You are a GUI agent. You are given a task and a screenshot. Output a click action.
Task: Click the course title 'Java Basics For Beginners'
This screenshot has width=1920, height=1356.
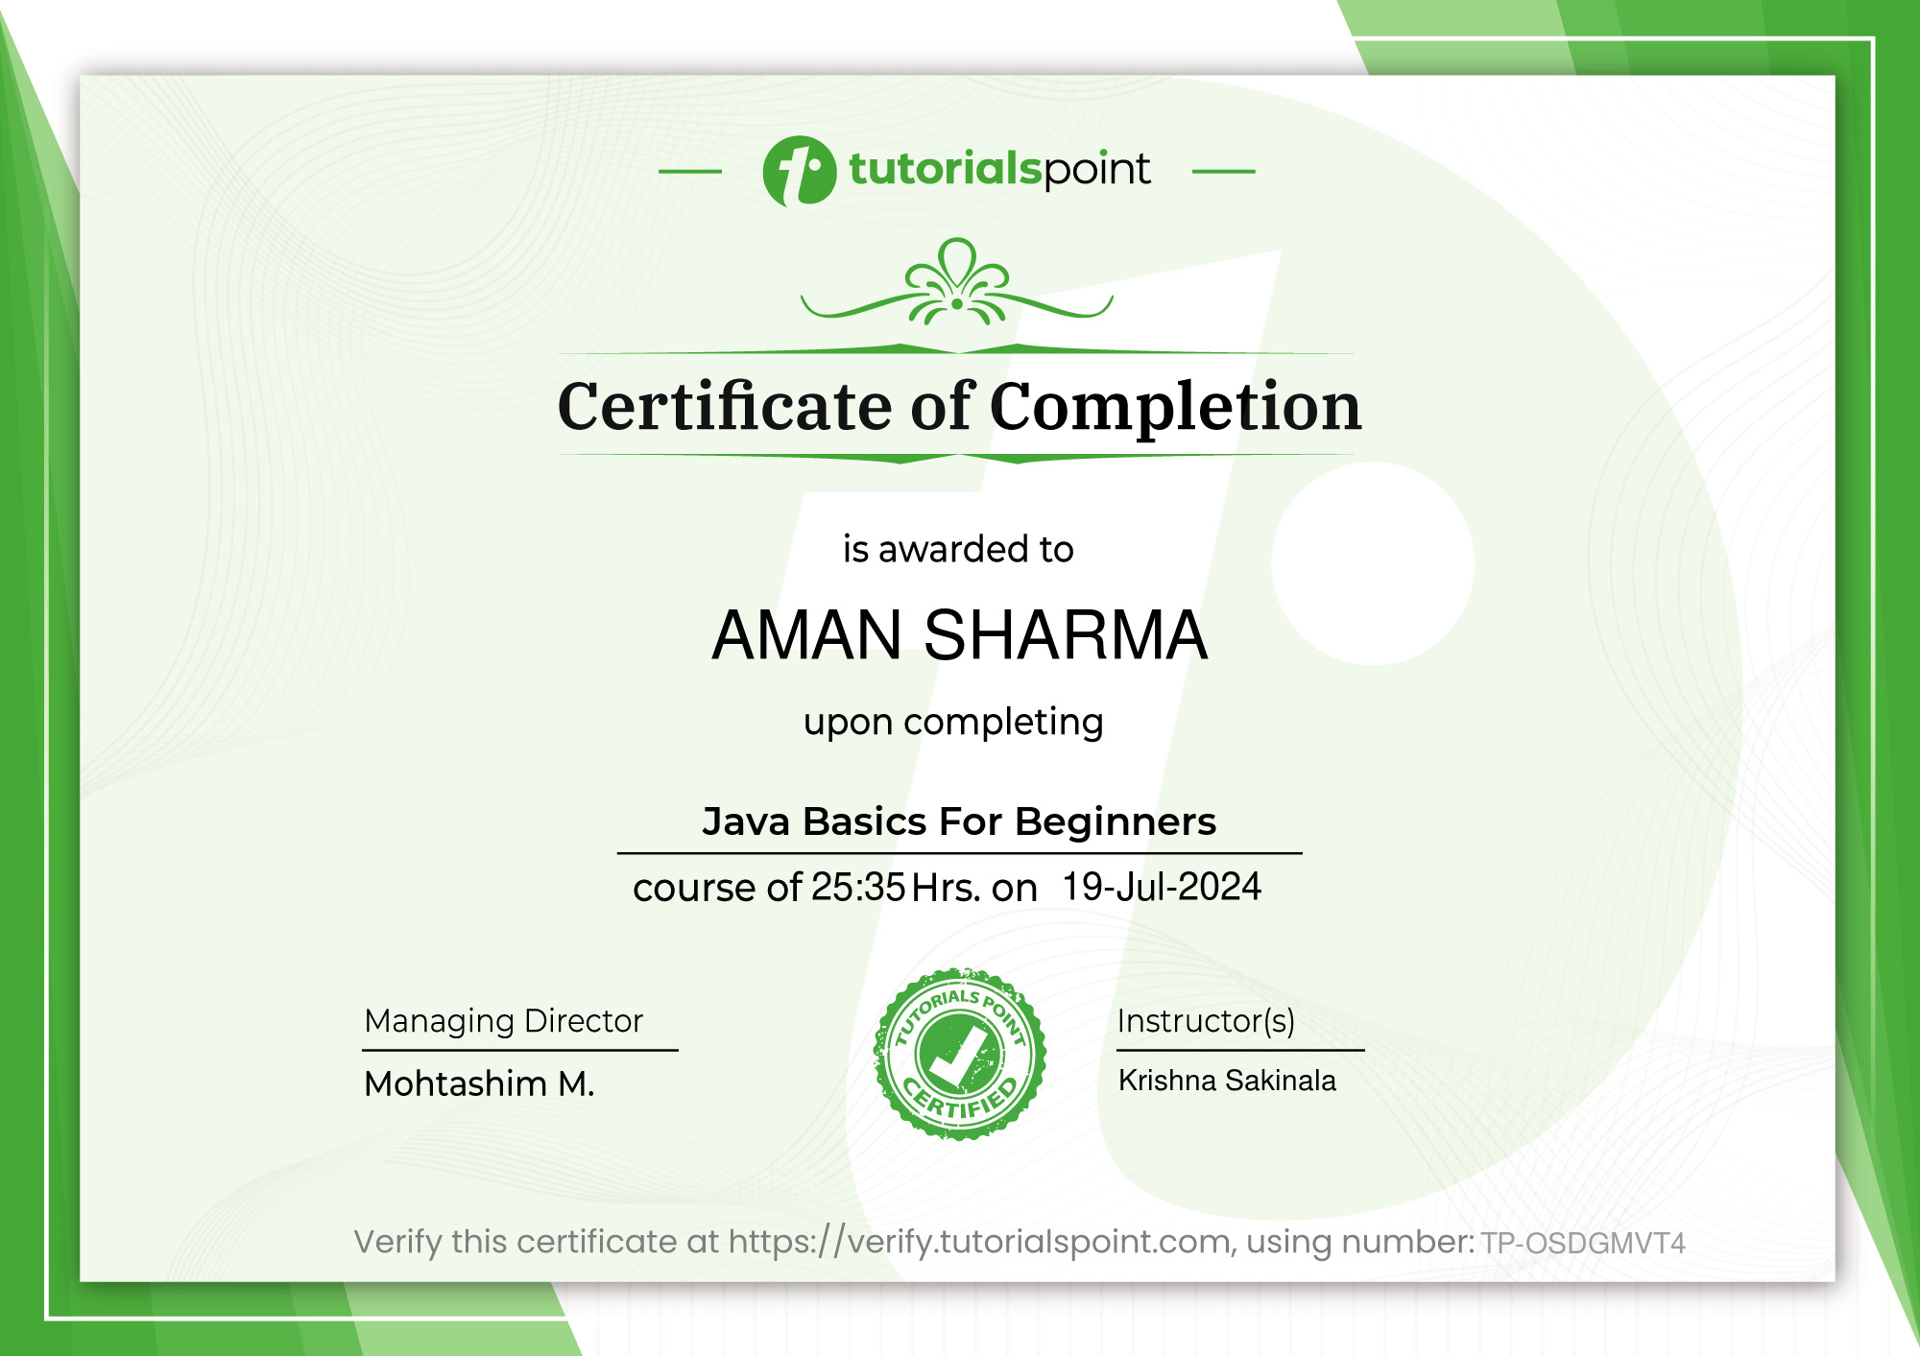coord(960,821)
